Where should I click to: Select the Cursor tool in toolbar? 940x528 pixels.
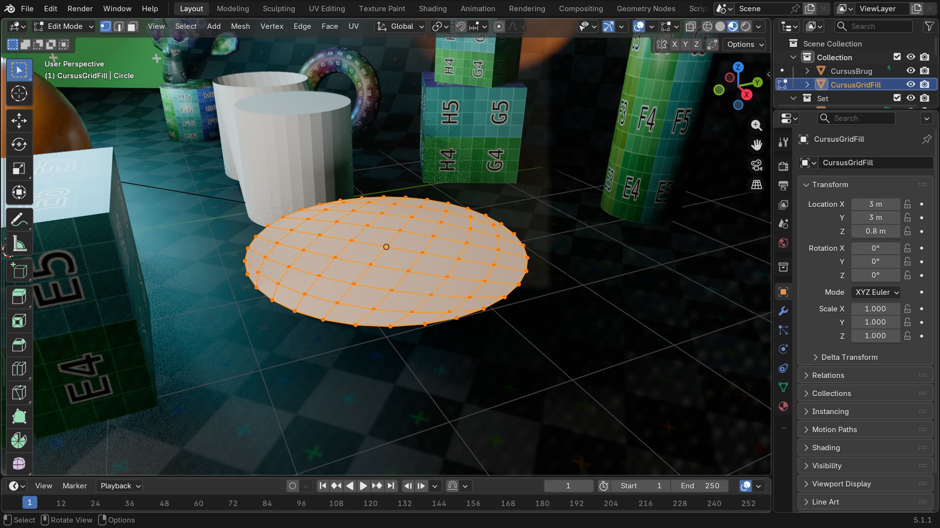[19, 93]
